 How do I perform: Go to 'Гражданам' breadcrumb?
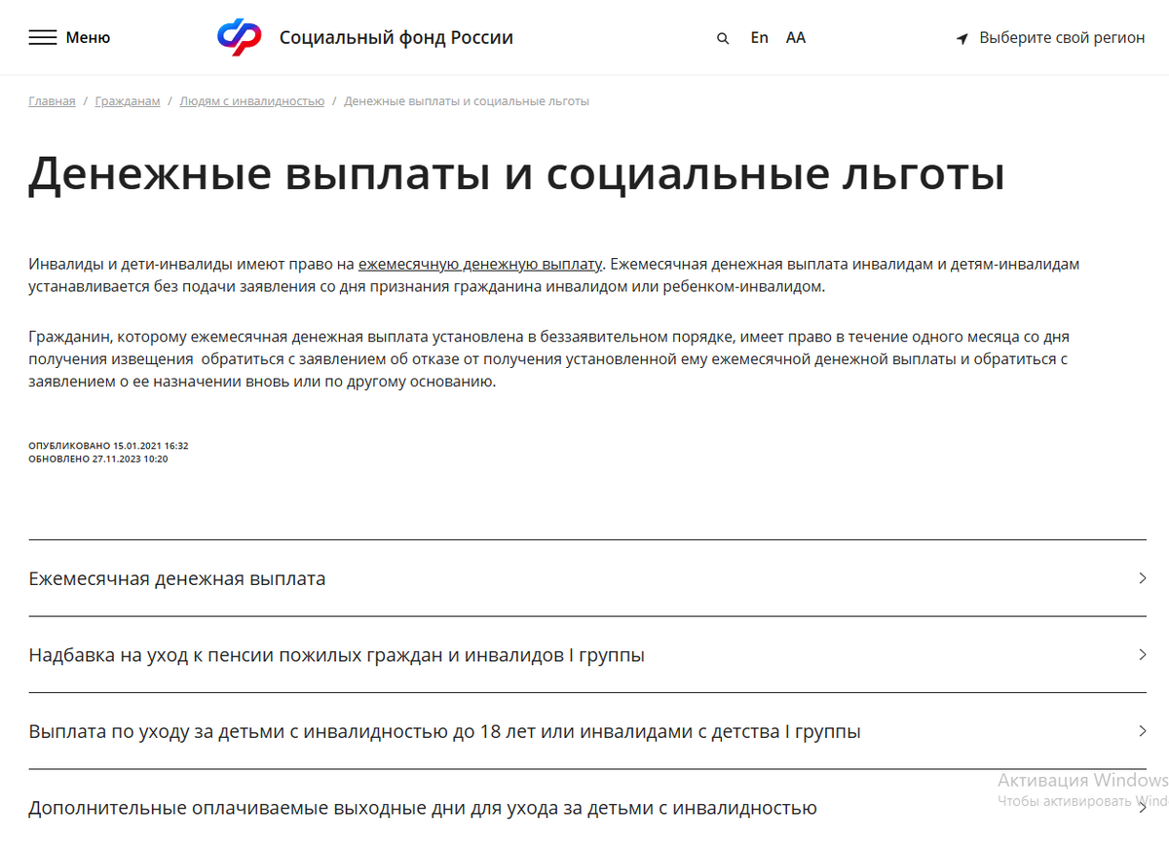[128, 101]
